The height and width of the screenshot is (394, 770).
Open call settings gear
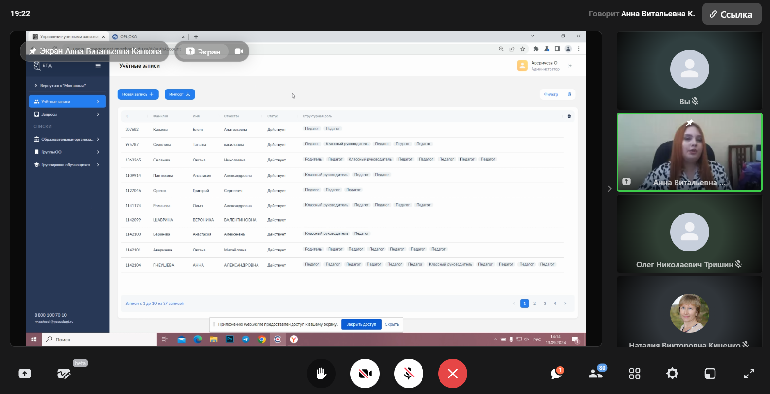[x=672, y=374]
